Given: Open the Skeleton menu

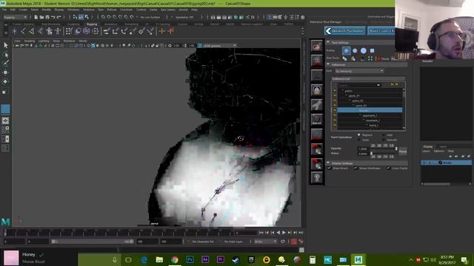Looking at the screenshot, I should point(89,10).
